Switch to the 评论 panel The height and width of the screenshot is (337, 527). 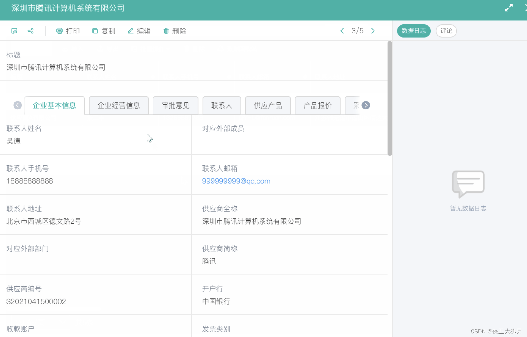(446, 31)
